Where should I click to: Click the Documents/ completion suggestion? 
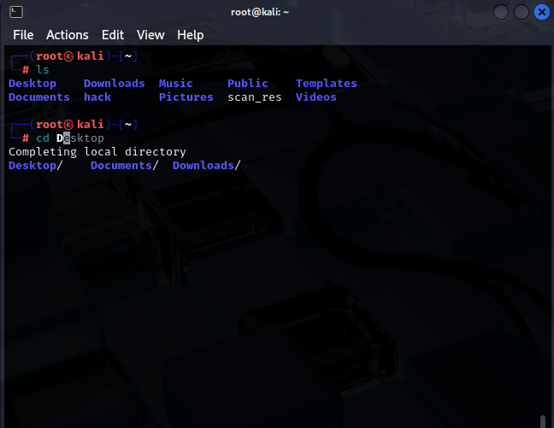tap(124, 165)
